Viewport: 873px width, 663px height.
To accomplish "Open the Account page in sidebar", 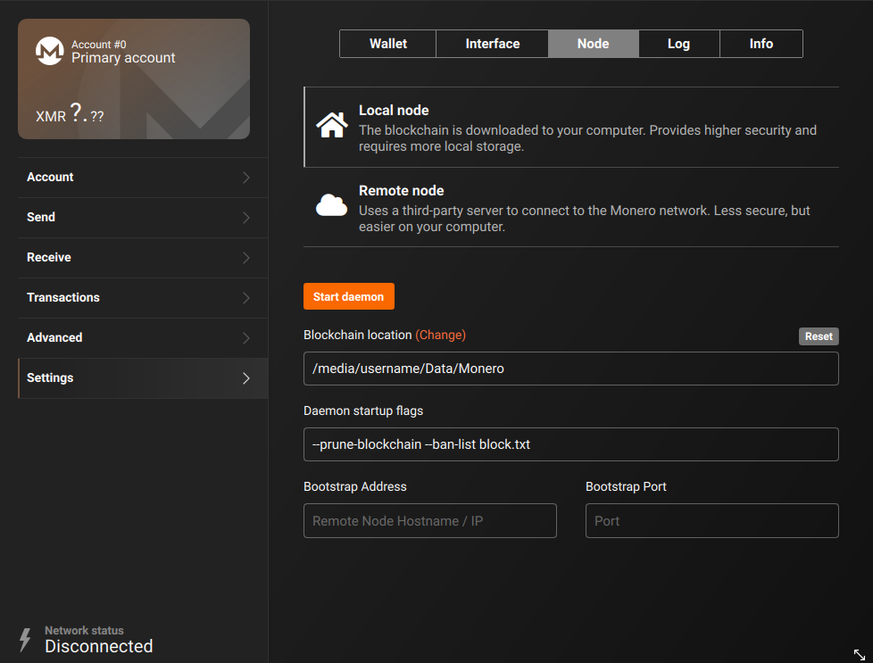I will [143, 178].
